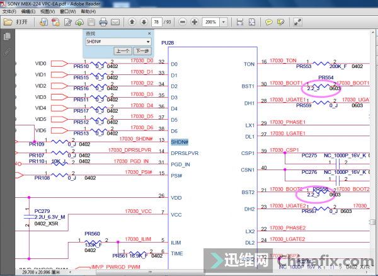Click the 下一步 (Next) find button

click(x=142, y=51)
